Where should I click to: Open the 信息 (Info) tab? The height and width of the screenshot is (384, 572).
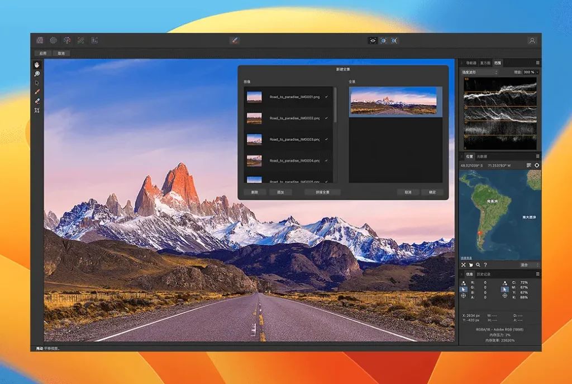click(469, 274)
